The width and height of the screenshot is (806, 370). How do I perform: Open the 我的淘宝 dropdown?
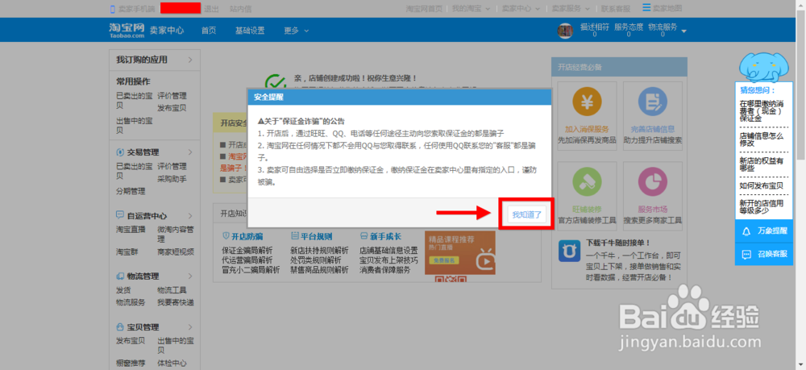472,9
